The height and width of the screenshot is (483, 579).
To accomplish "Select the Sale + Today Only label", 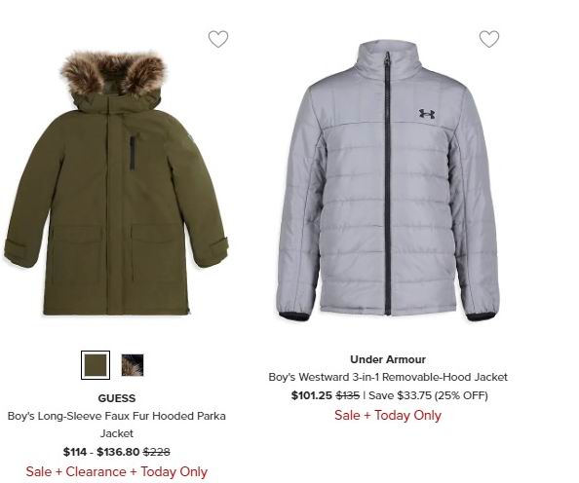I will coord(388,415).
